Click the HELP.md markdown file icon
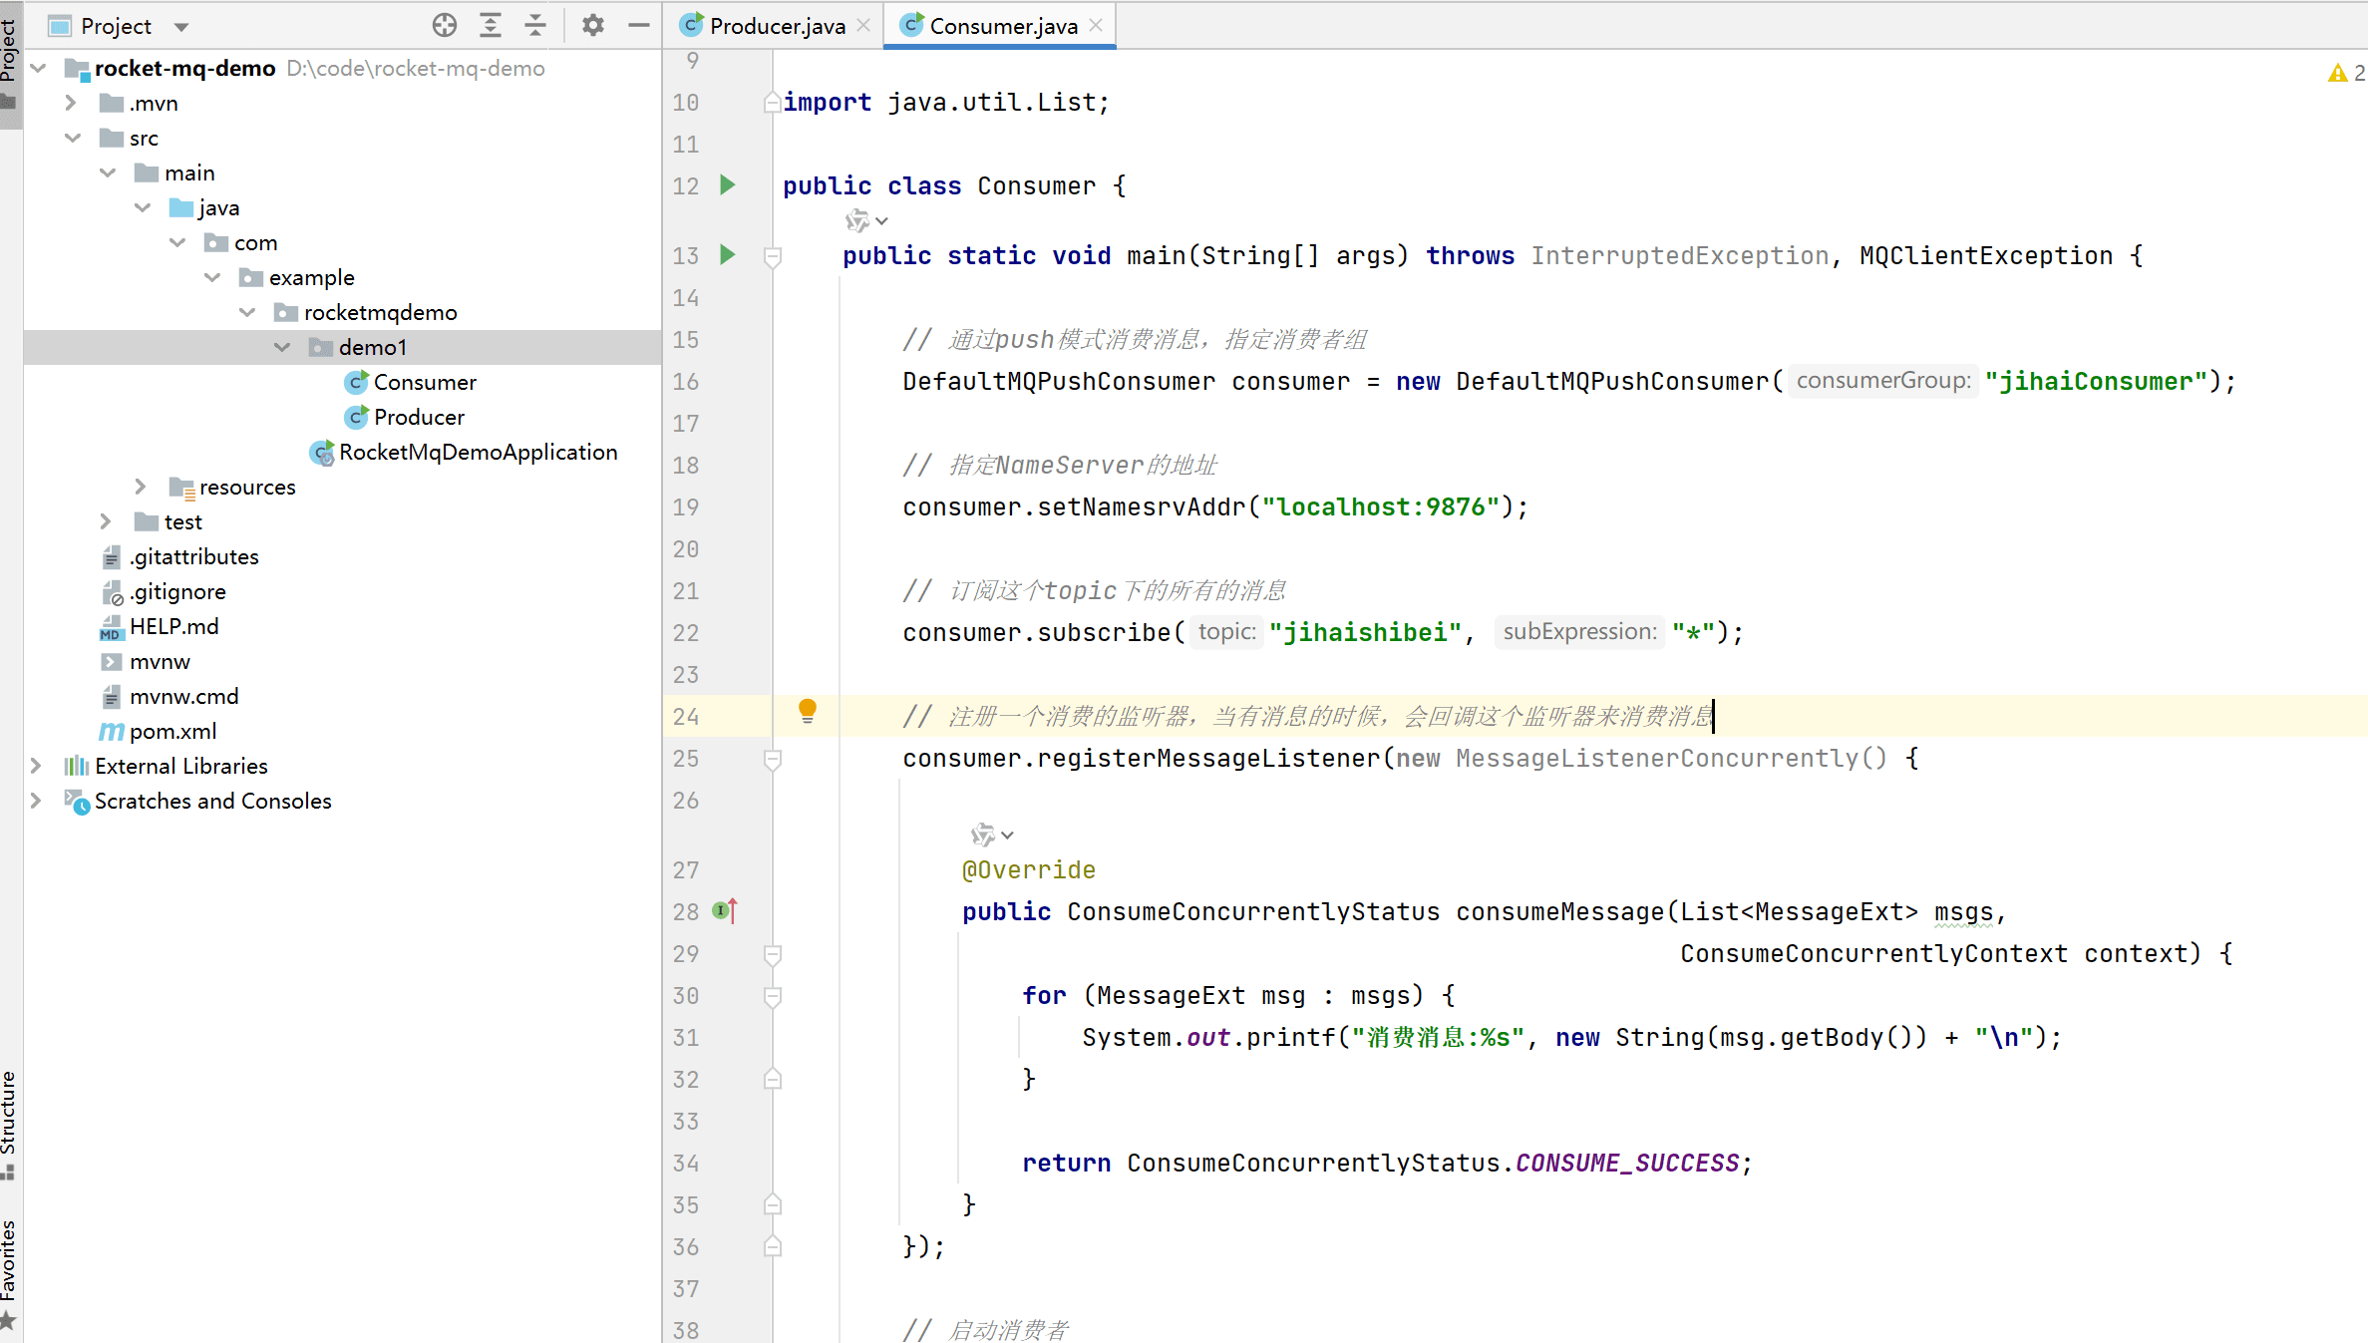This screenshot has height=1343, width=2368. pos(111,627)
